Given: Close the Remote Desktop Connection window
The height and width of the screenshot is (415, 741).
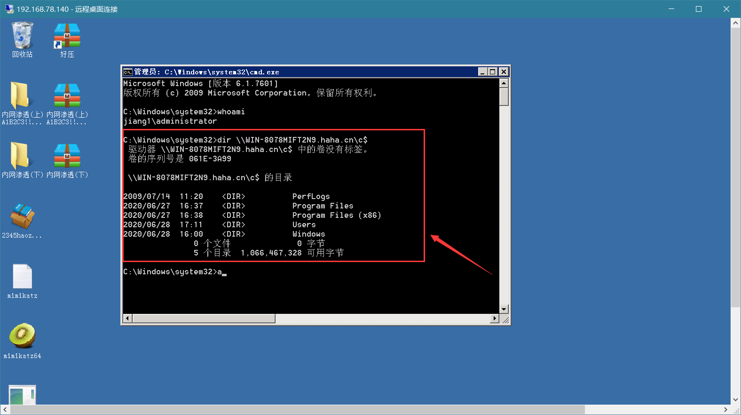Looking at the screenshot, I should (x=726, y=9).
